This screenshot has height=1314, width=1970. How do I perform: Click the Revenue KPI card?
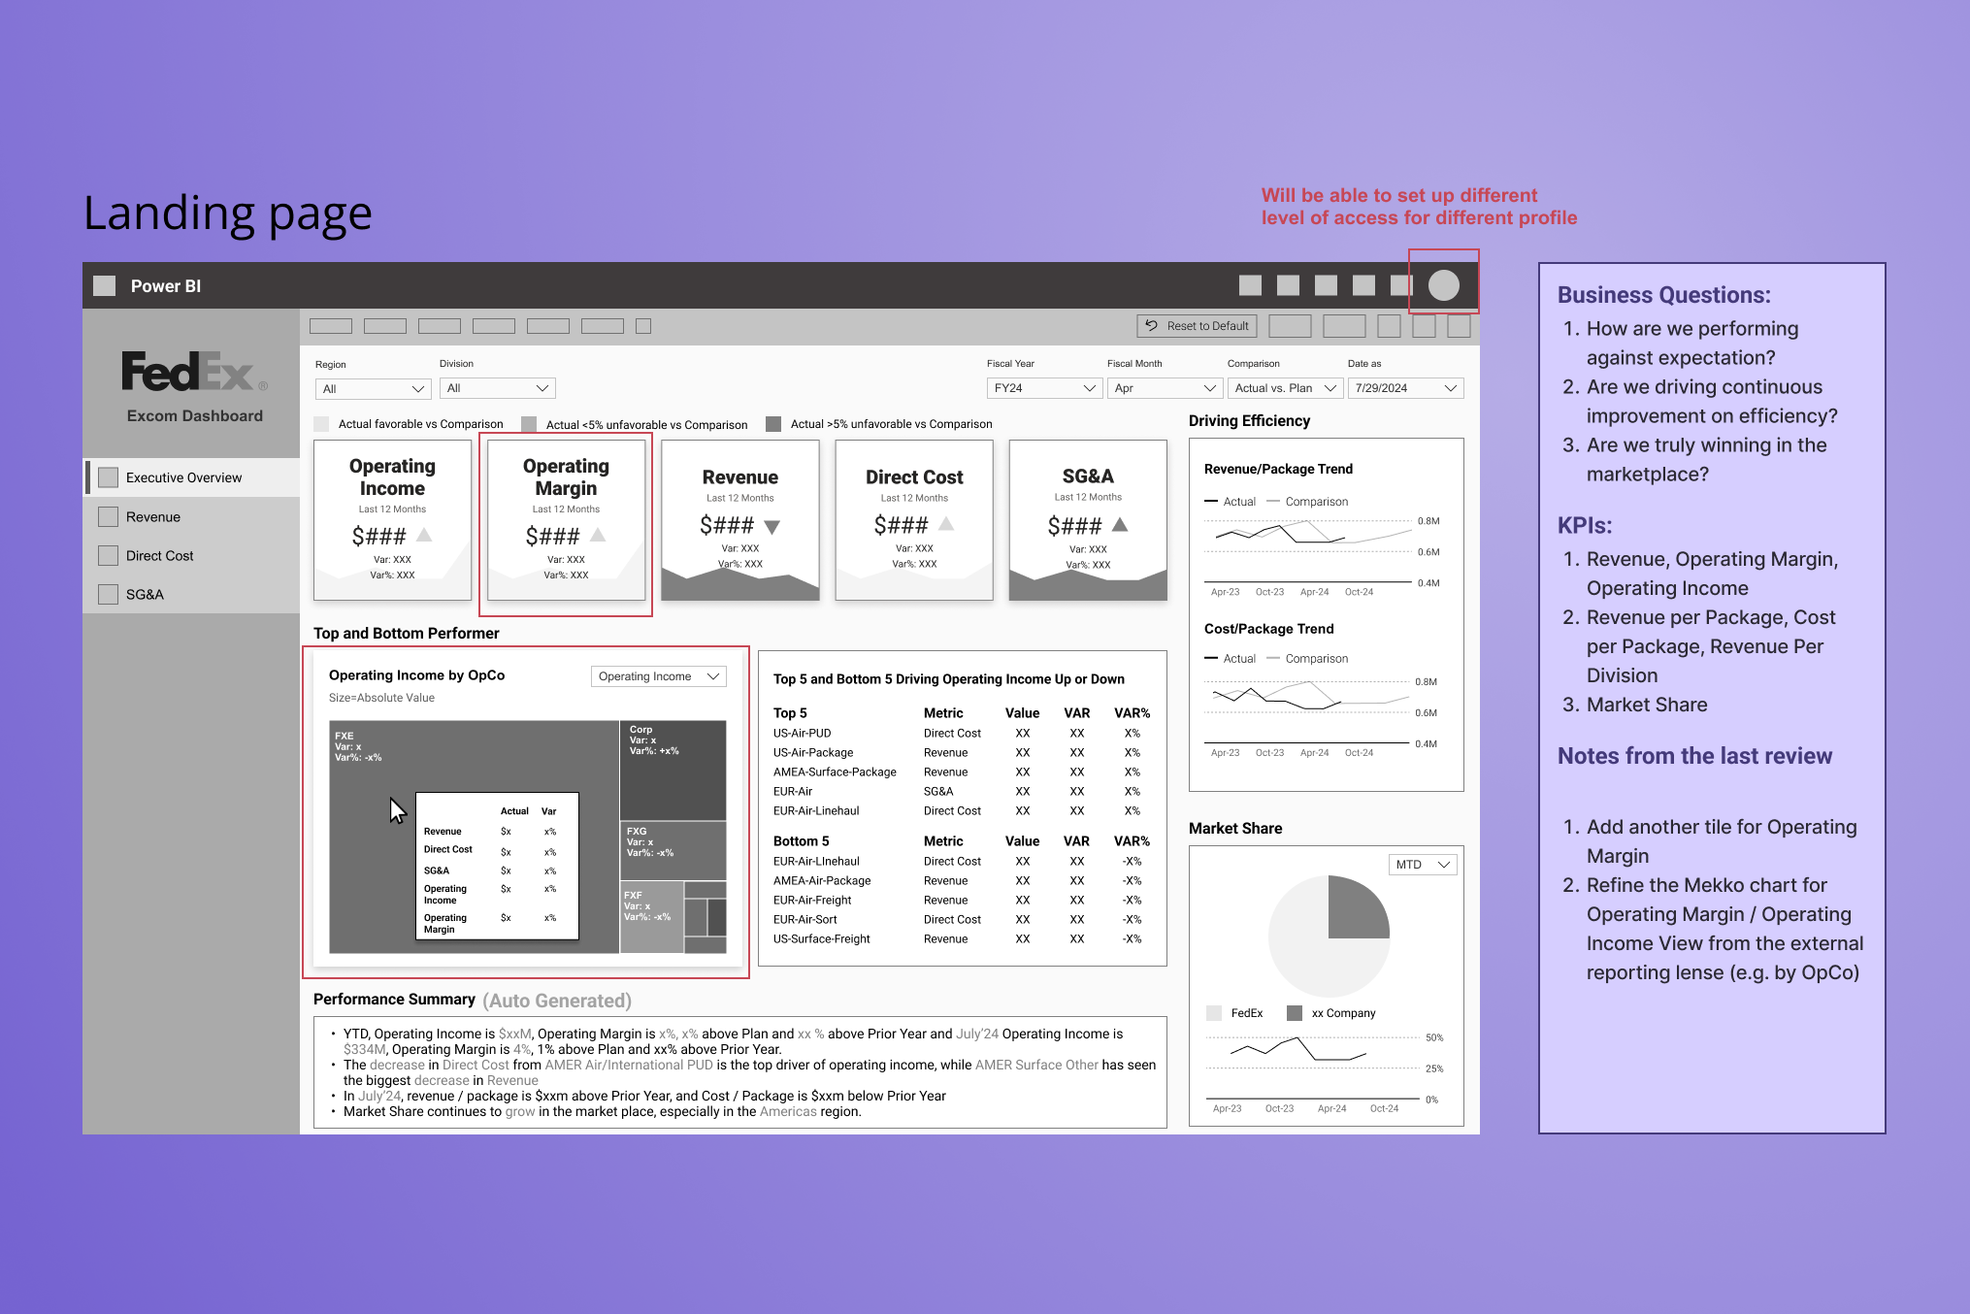(x=739, y=520)
